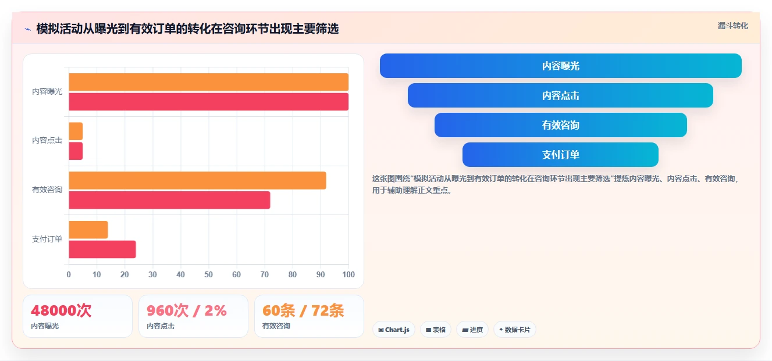The height and width of the screenshot is (361, 772).
Task: Select the 内容曝光 funnel stage bar
Action: 561,66
